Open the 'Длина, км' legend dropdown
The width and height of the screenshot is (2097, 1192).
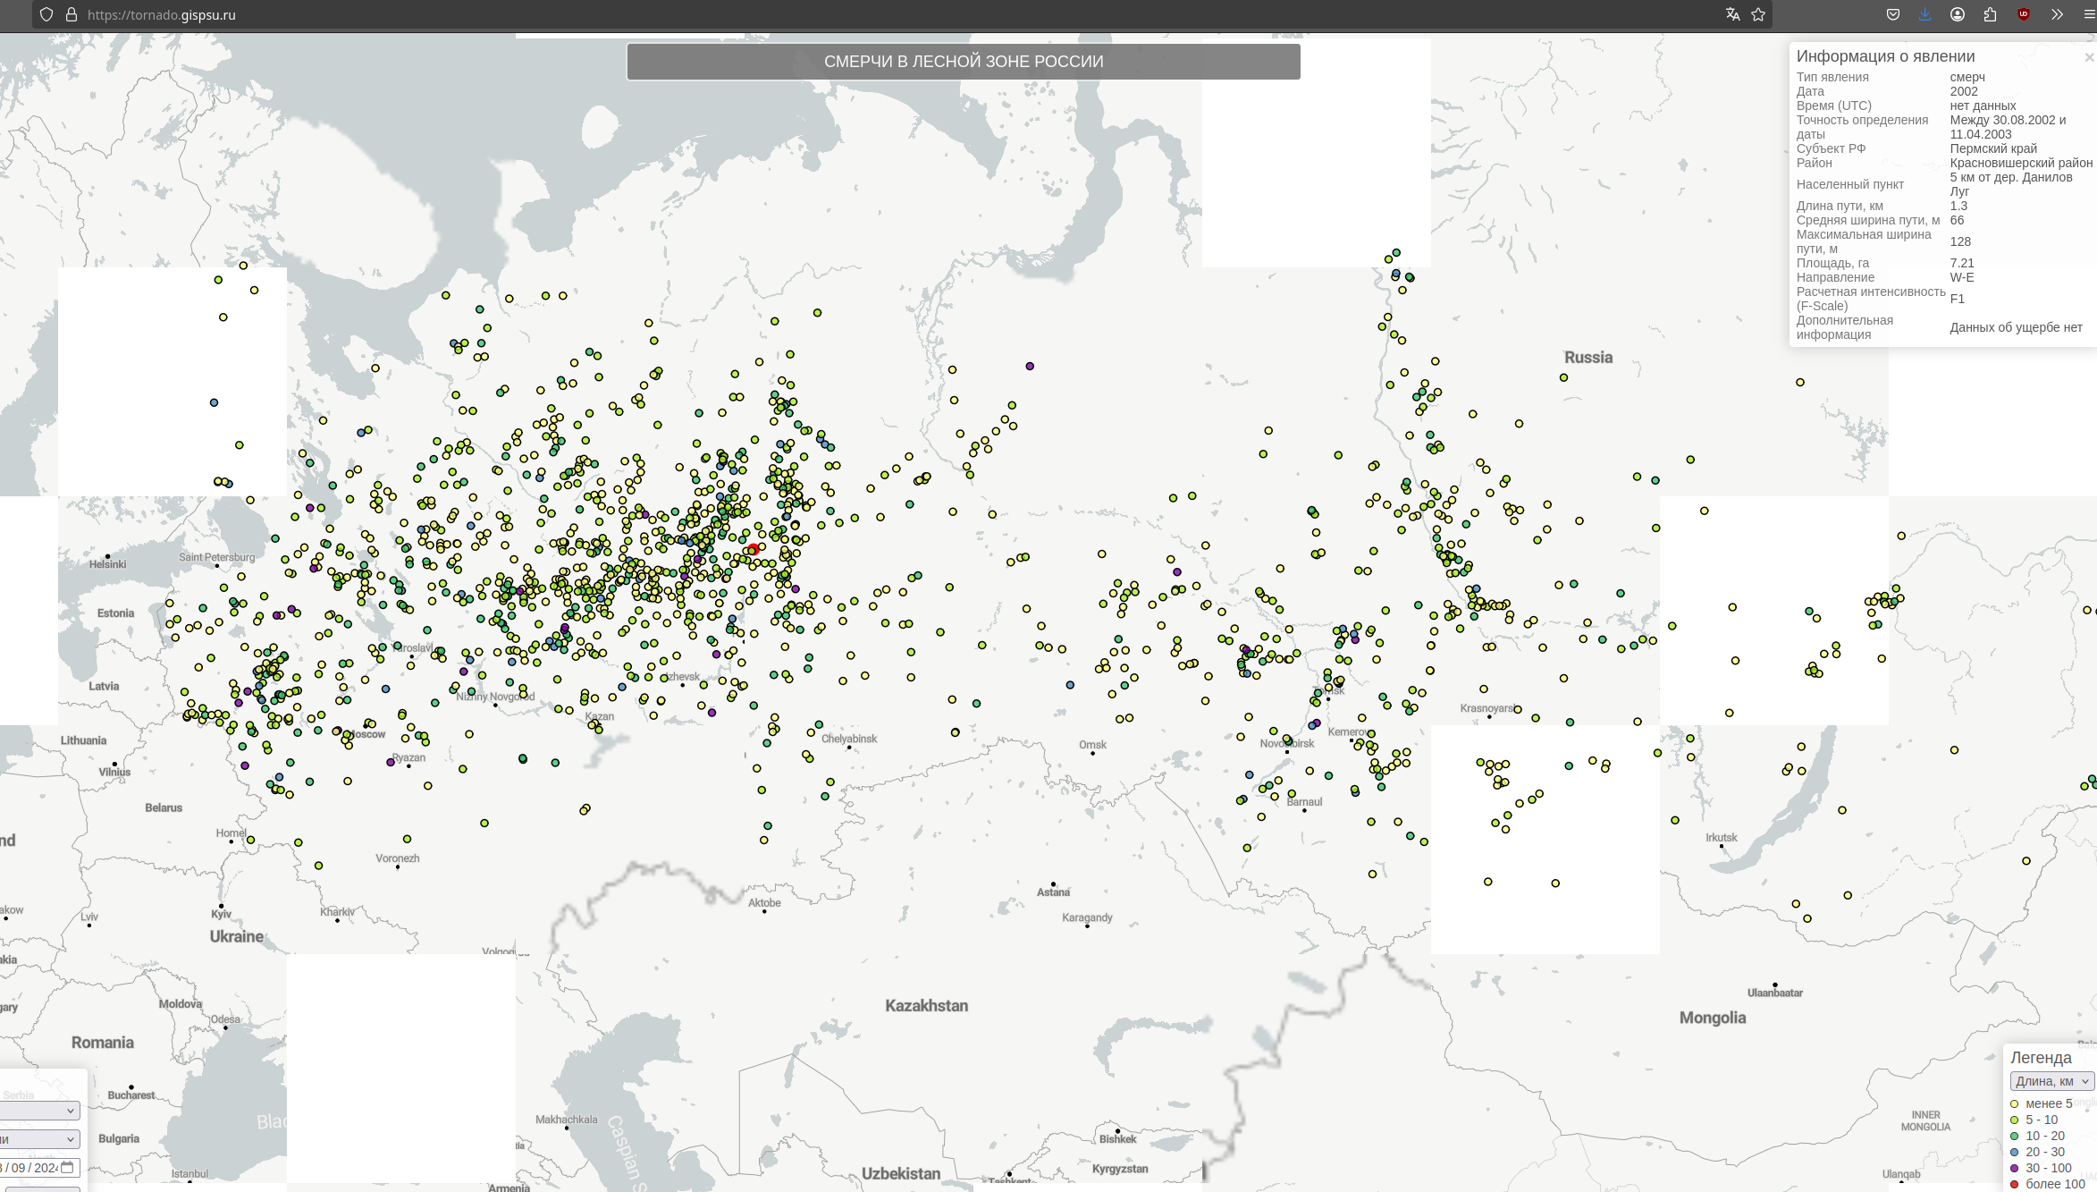tap(2052, 1081)
